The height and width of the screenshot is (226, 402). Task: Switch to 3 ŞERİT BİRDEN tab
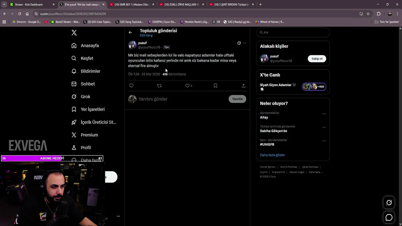tap(232, 4)
